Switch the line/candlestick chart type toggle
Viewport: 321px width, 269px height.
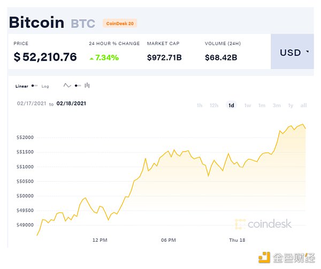(78, 86)
